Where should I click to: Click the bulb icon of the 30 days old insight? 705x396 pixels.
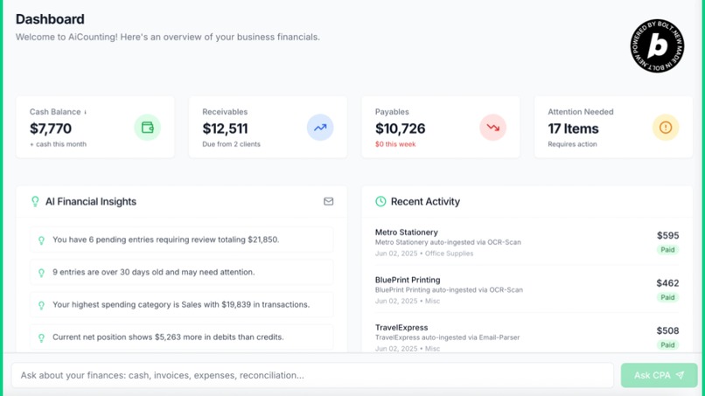[41, 273]
